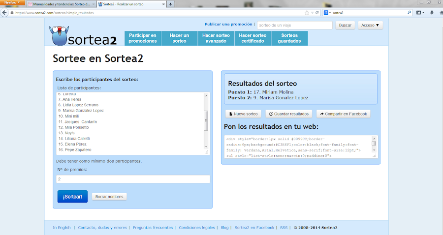Expand the Acceso dropdown

point(370,25)
